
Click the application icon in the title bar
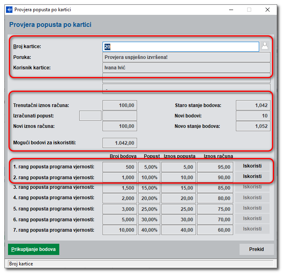click(x=9, y=10)
